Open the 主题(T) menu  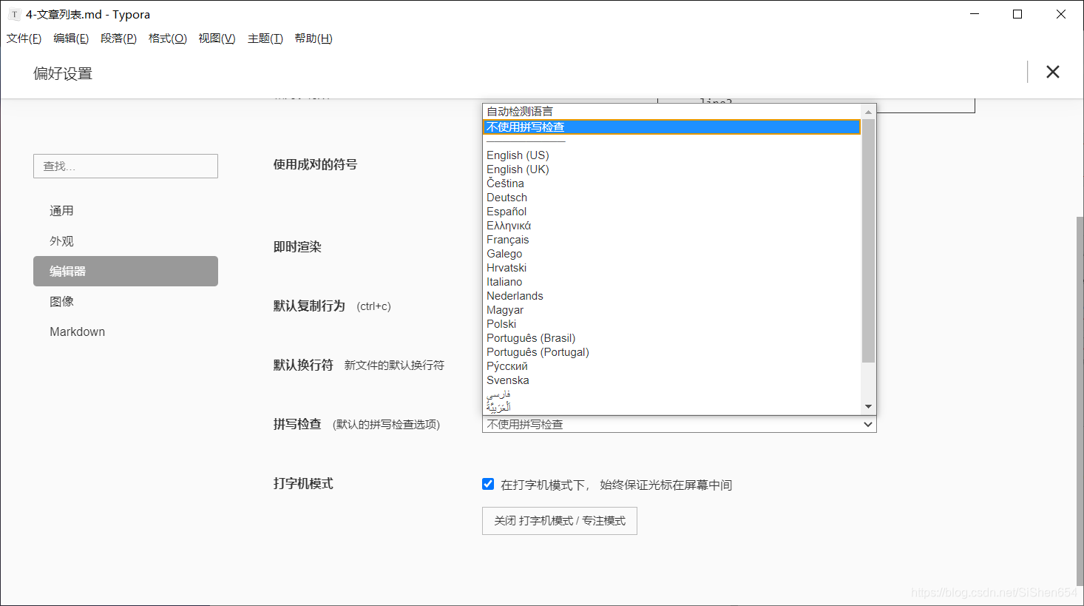click(x=265, y=38)
